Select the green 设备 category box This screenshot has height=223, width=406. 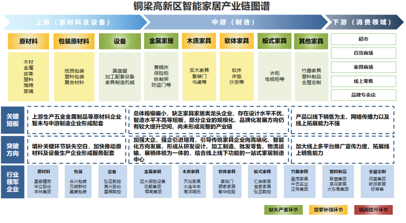(119, 41)
